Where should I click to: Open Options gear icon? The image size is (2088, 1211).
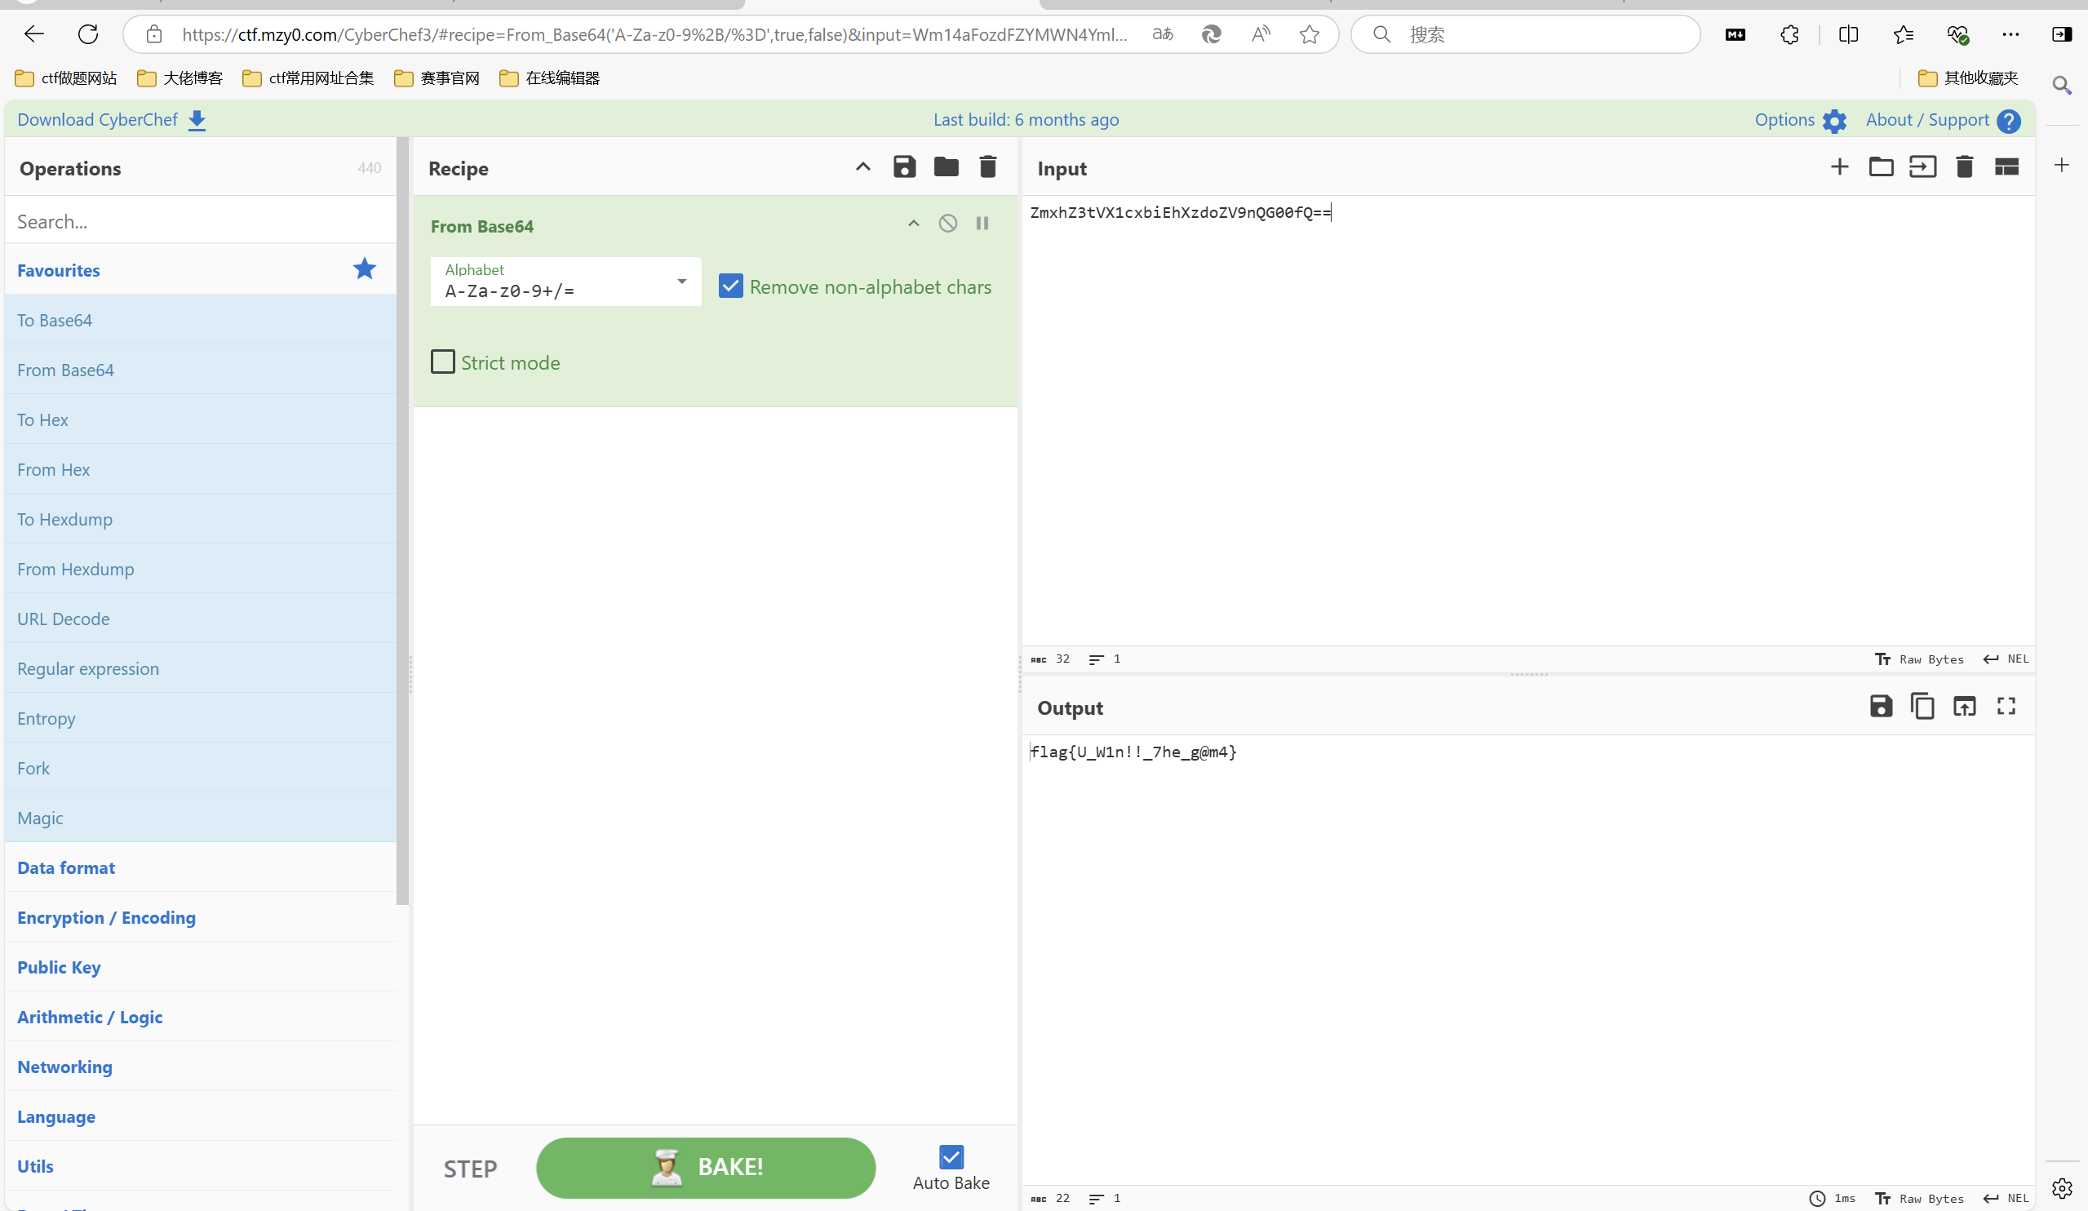[x=1834, y=121]
